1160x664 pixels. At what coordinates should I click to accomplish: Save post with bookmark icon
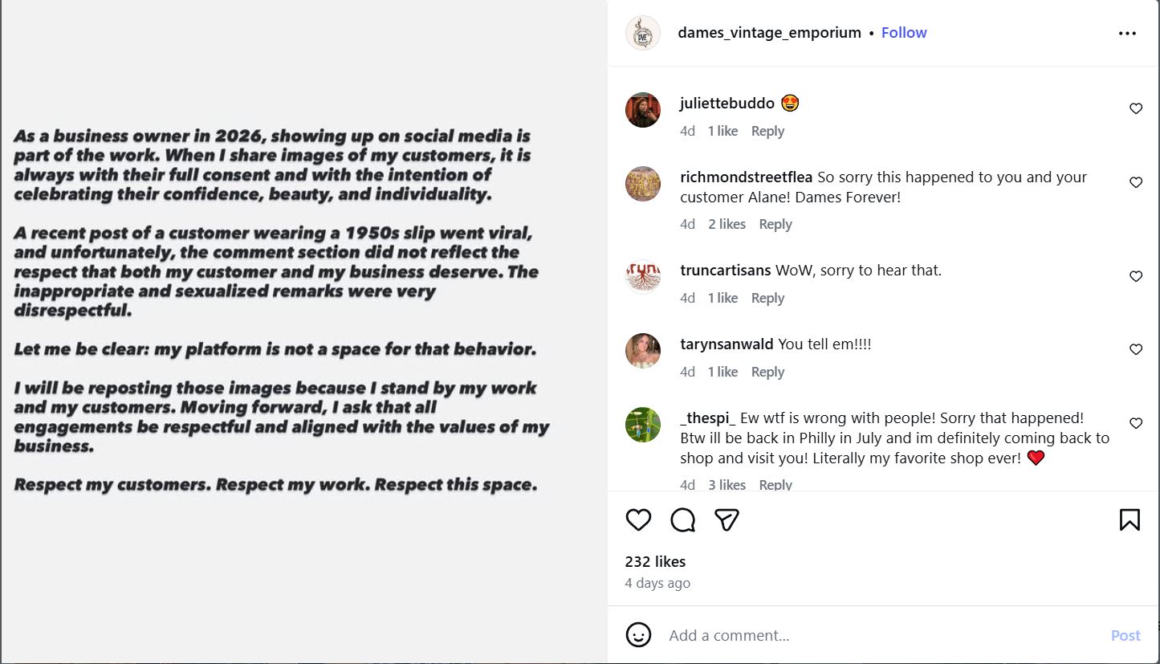pos(1129,520)
